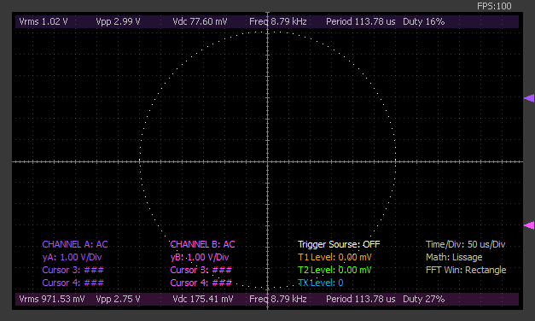Change FFT Win: Rectangle option

[466, 270]
